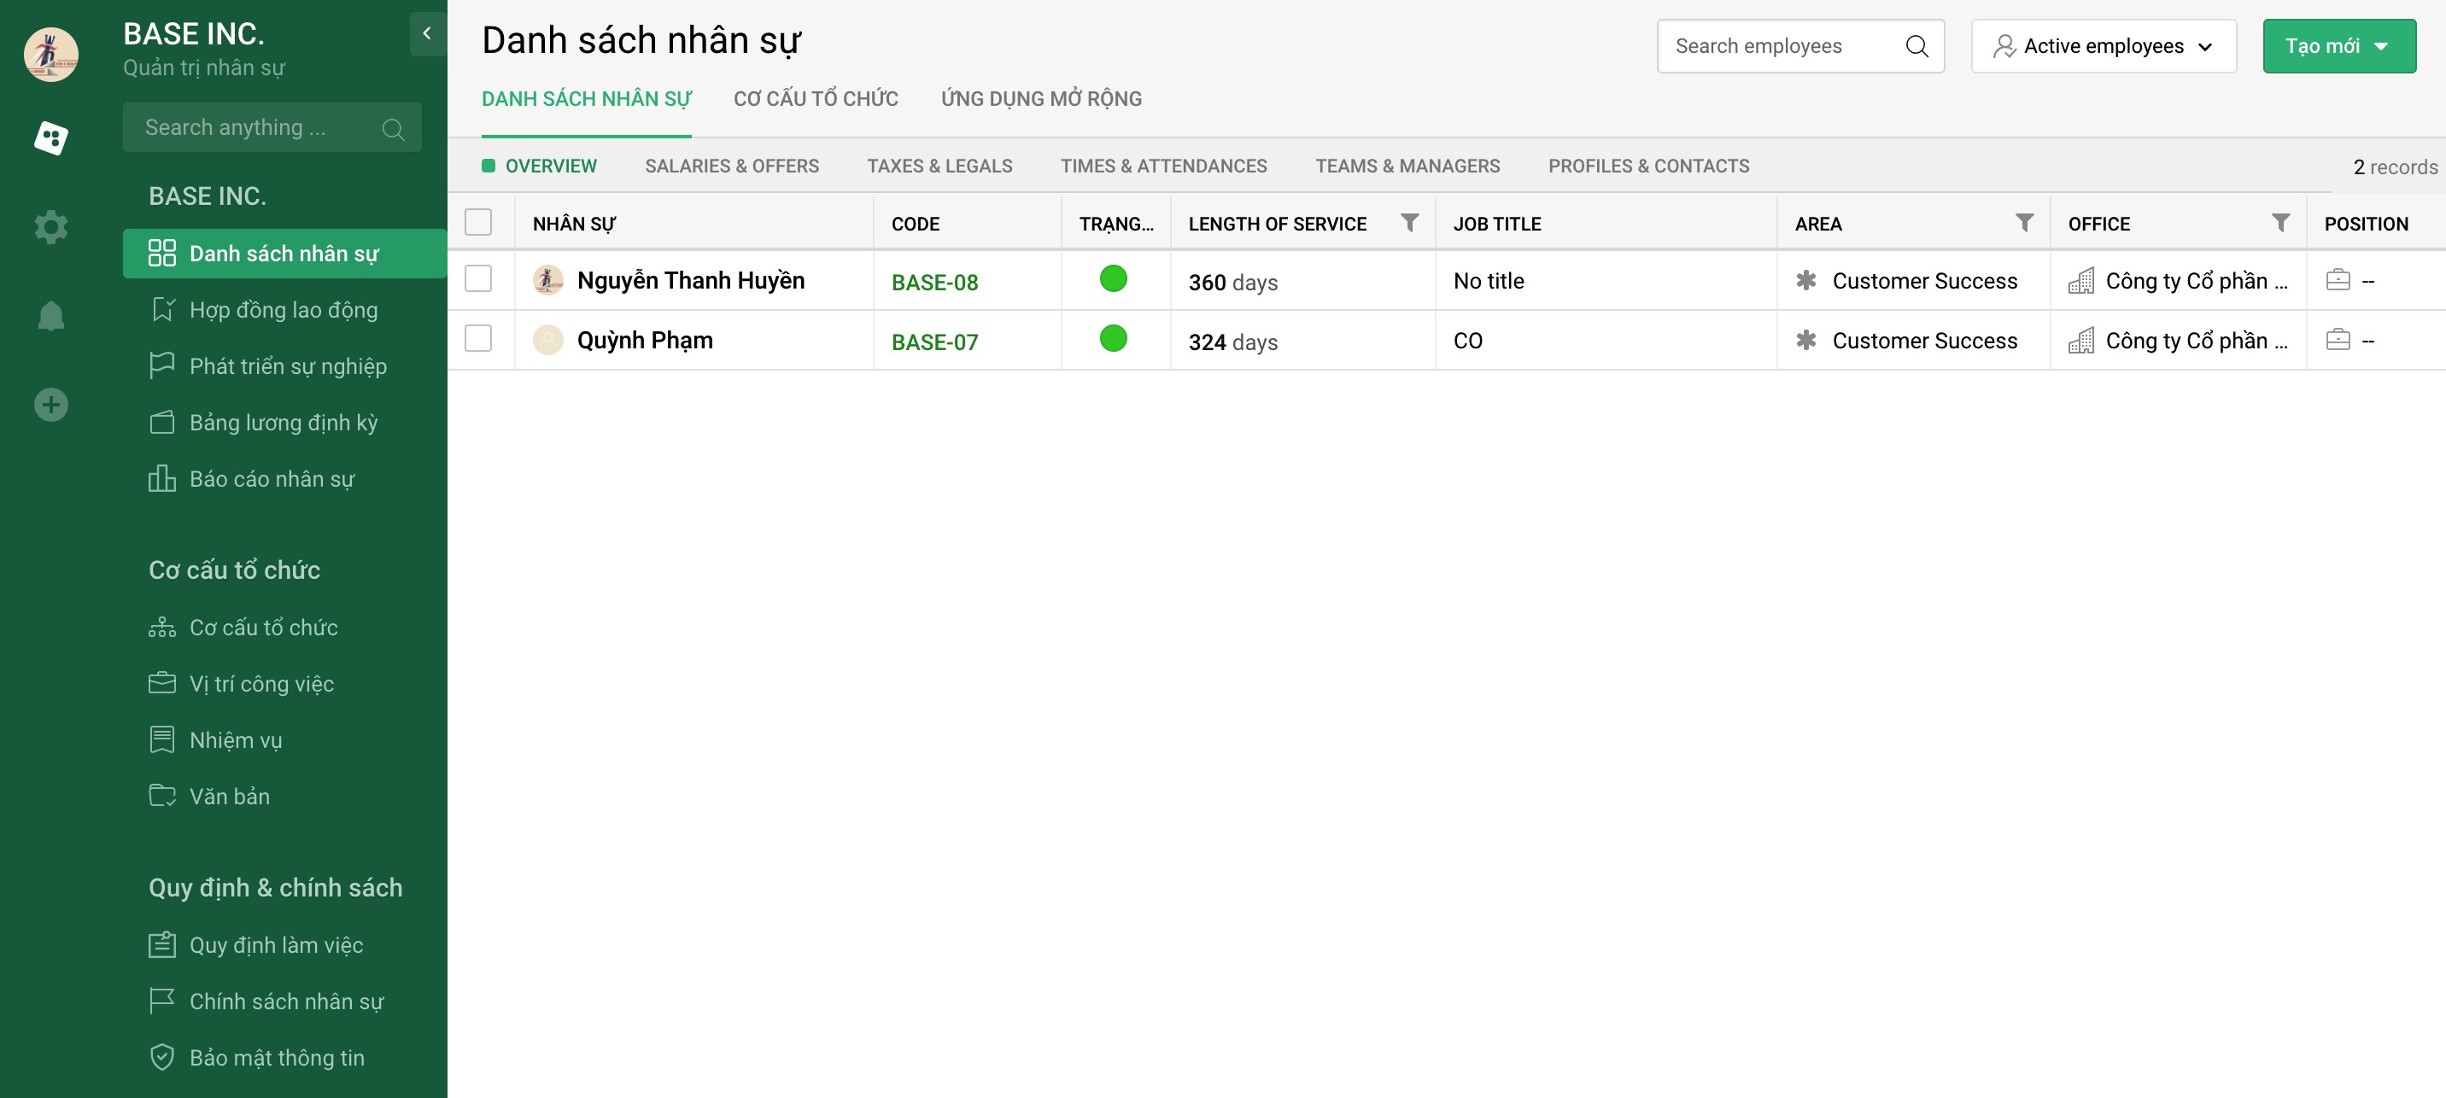Screen dimensions: 2446x1098
Task: Click the search magnifier in Search employees
Action: click(1916, 46)
